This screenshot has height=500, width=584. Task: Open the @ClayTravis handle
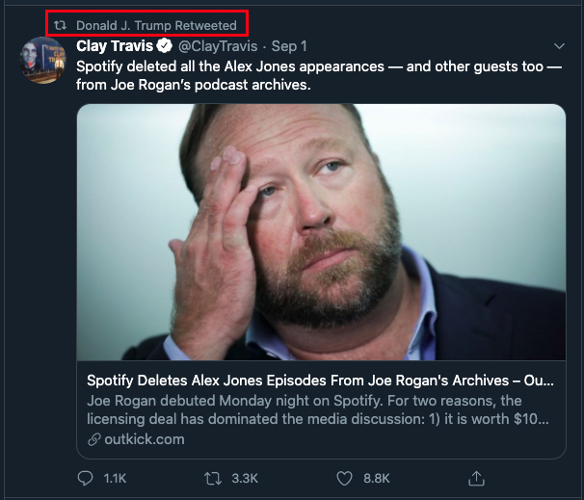pos(218,46)
